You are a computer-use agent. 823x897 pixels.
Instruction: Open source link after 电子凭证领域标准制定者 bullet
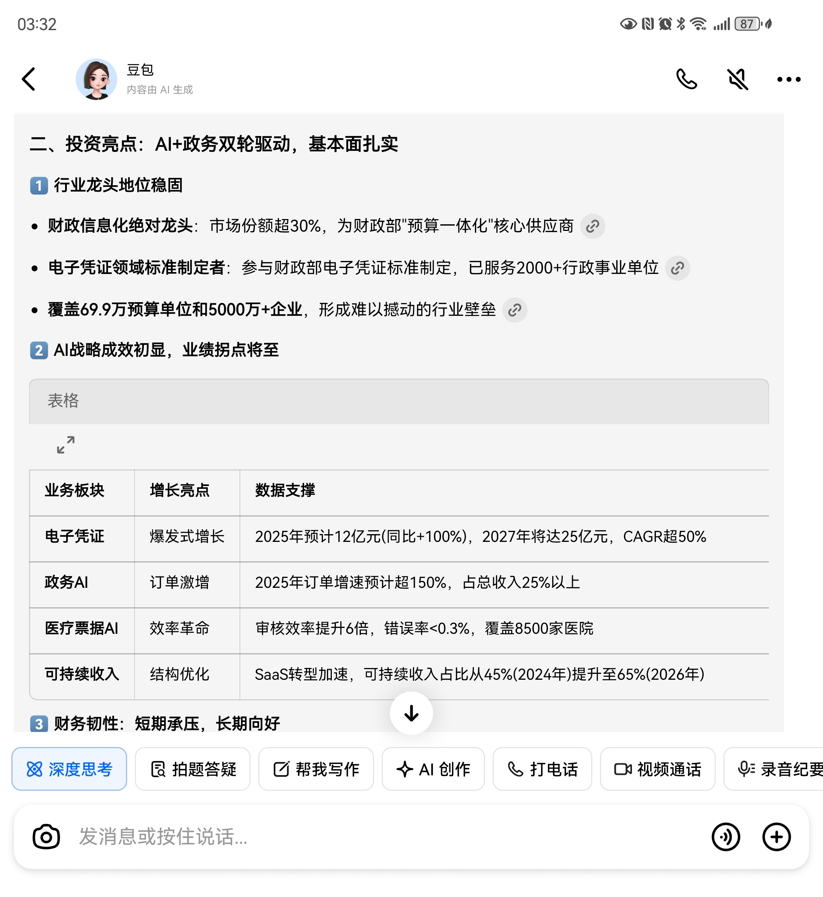(678, 268)
